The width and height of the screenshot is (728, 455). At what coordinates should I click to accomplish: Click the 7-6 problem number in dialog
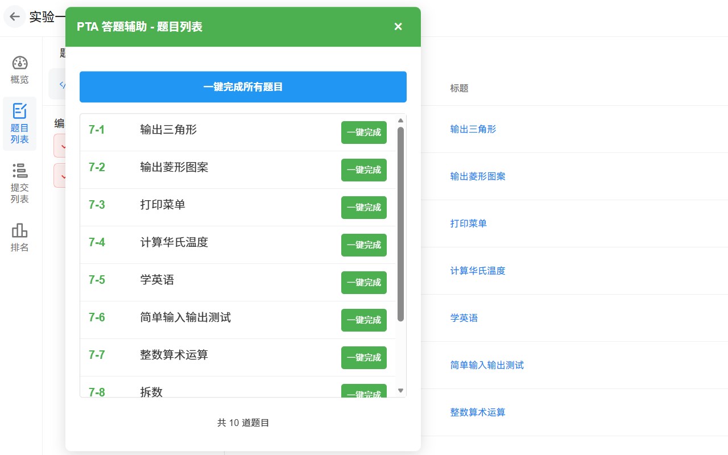97,317
